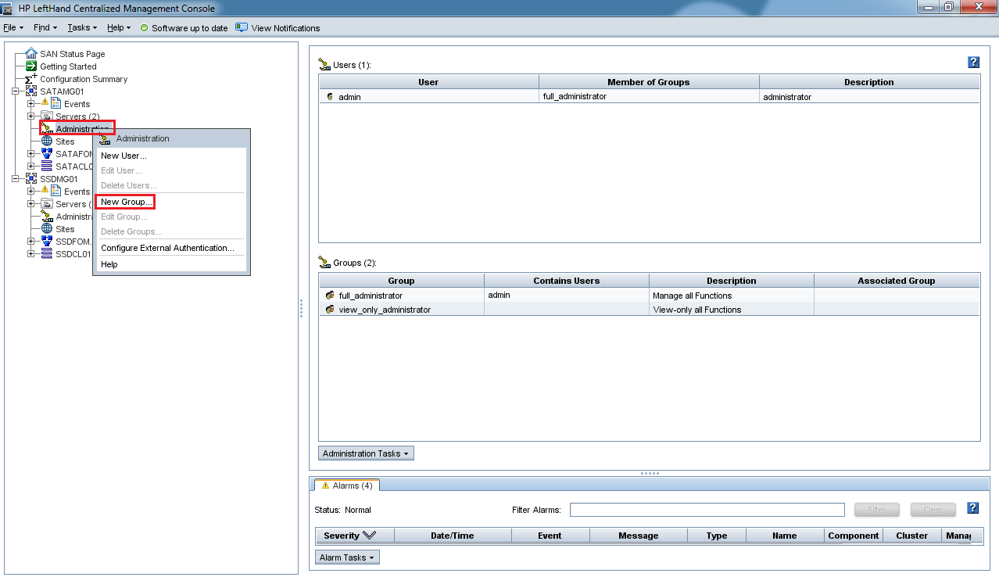Viewport: 999px width, 577px height.
Task: Choose New User from the context menu
Action: coord(124,156)
